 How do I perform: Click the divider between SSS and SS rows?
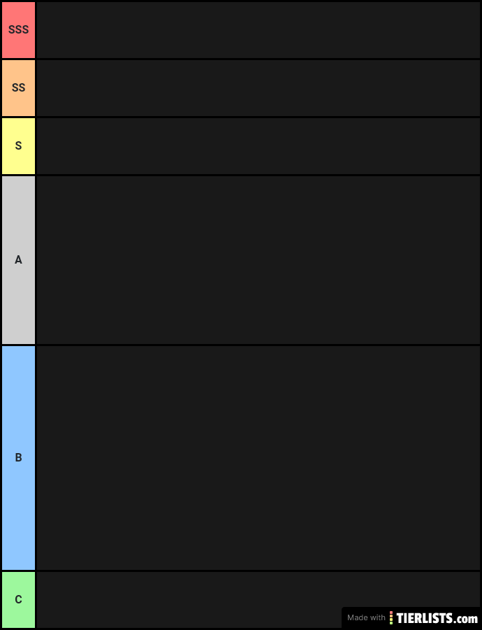pos(241,59)
